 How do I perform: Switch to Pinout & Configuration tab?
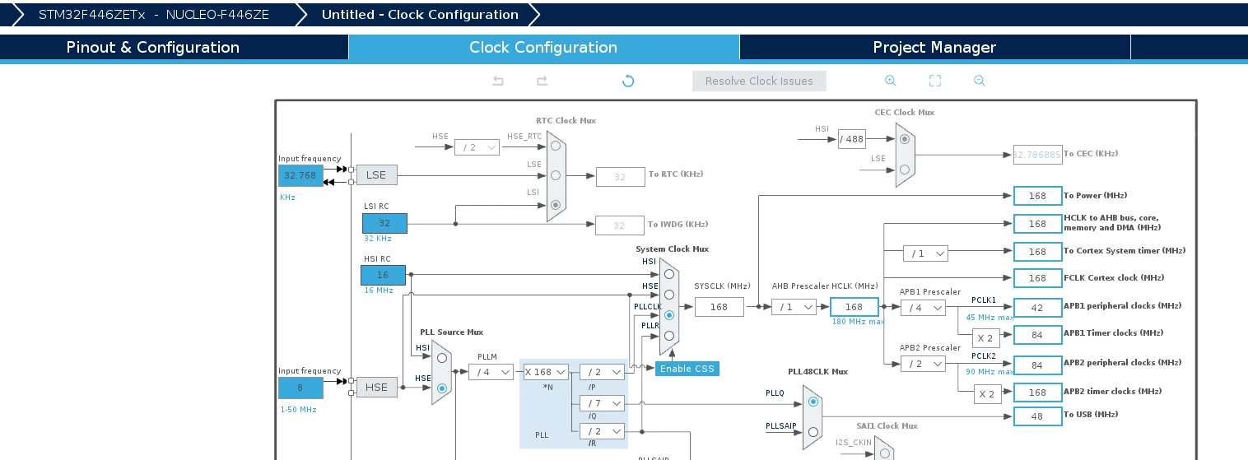pos(152,47)
